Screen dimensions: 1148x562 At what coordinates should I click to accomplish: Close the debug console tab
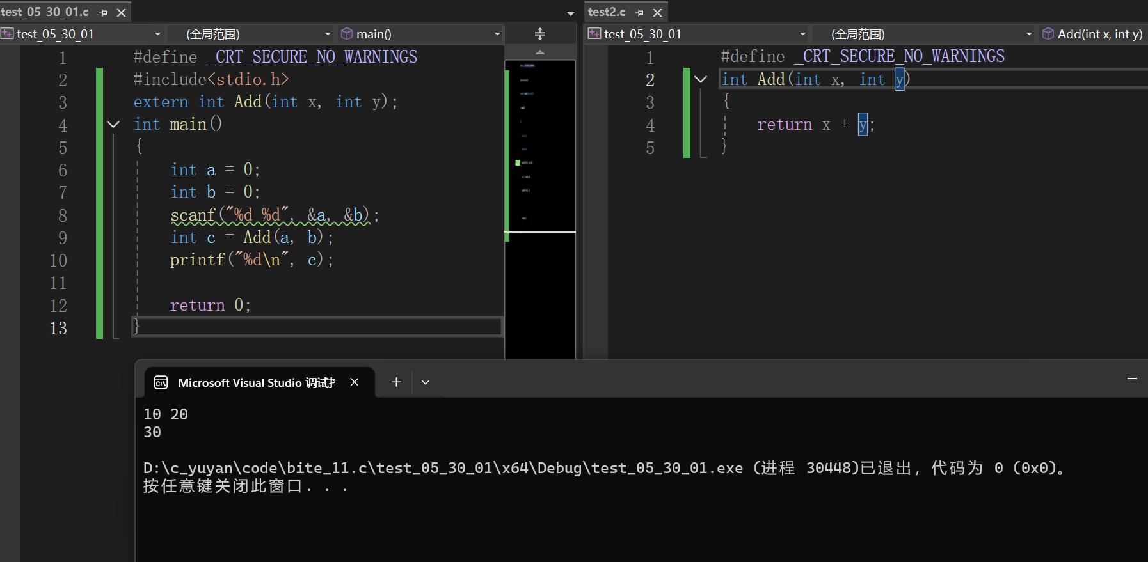(355, 382)
